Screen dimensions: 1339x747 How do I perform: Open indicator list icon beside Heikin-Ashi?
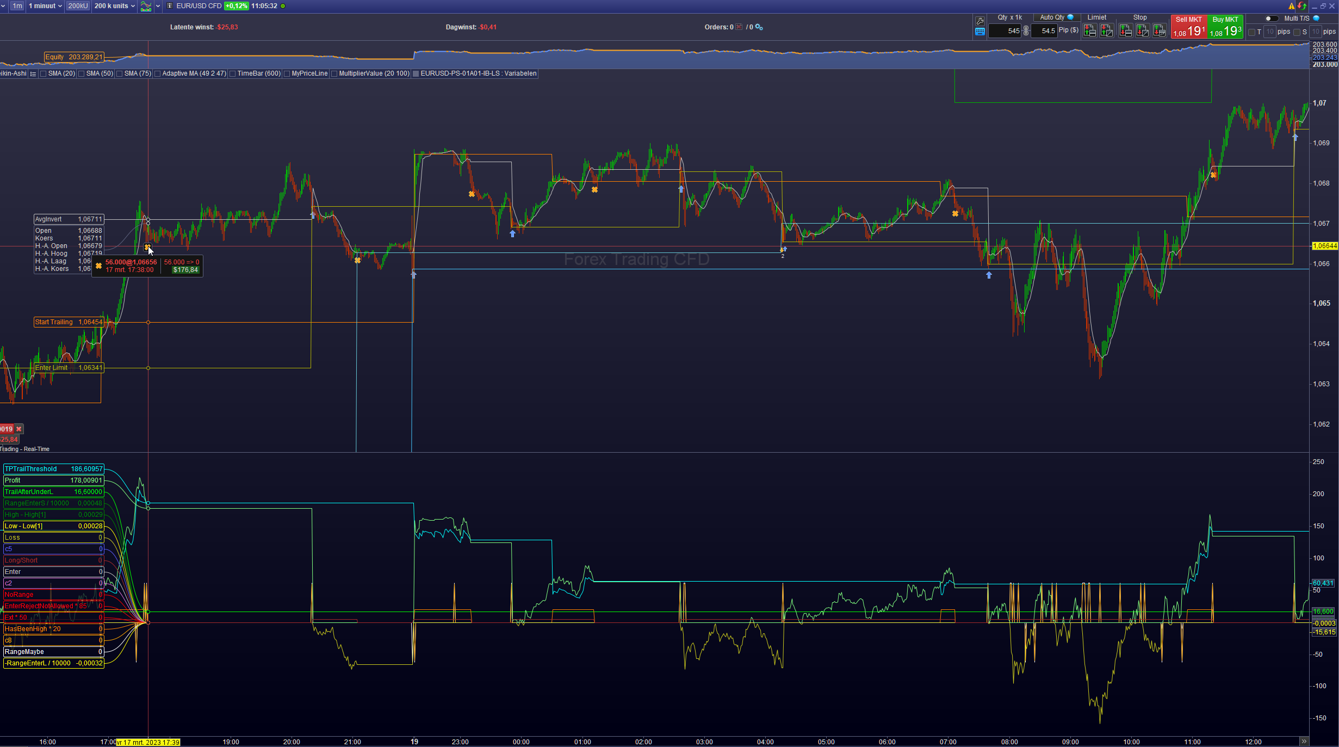(33, 74)
